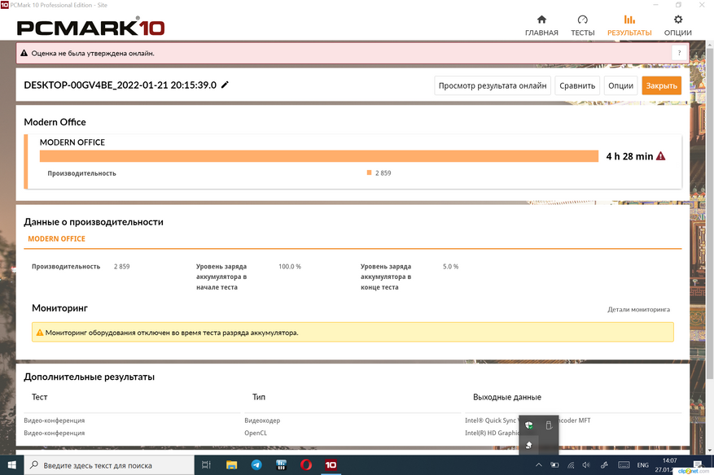714x475 pixels.
Task: Click the result name DESKTOP-00GV4BE_2022-01-21
Action: coord(120,85)
